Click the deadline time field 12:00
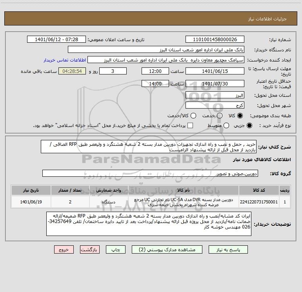Image resolution: width=302 pixels, height=292 pixels. click(155, 71)
